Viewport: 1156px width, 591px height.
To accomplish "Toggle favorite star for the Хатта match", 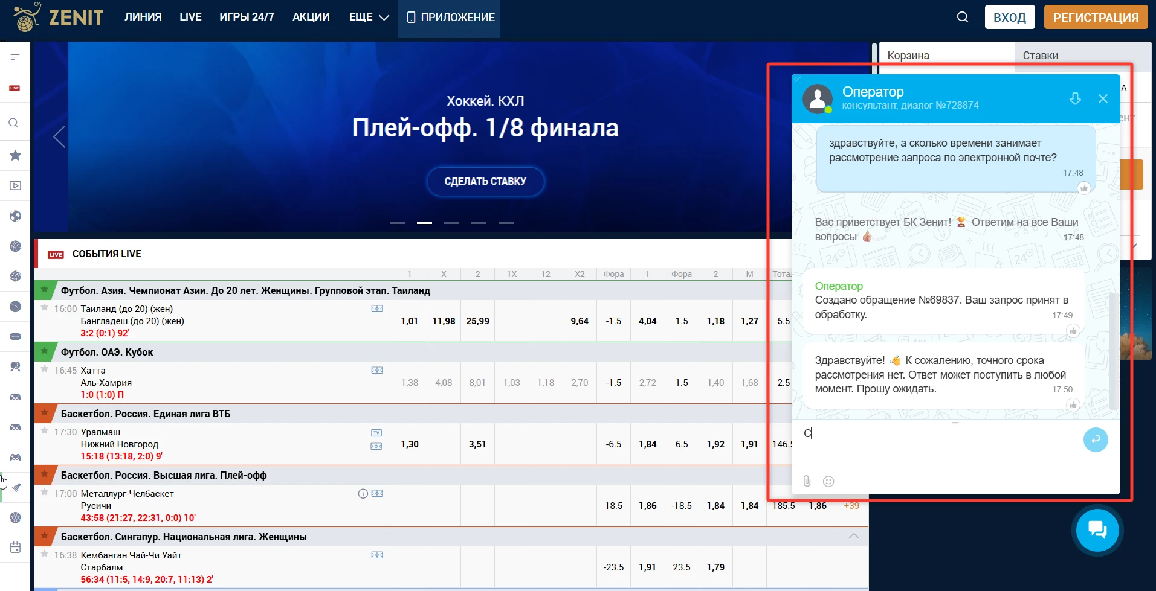I will (x=44, y=369).
